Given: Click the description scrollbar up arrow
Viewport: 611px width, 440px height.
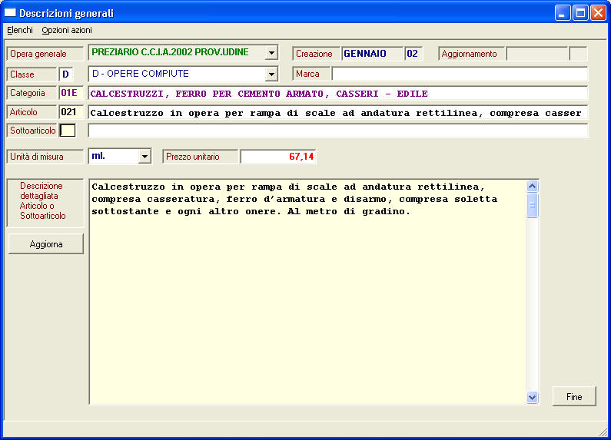Looking at the screenshot, I should point(533,186).
